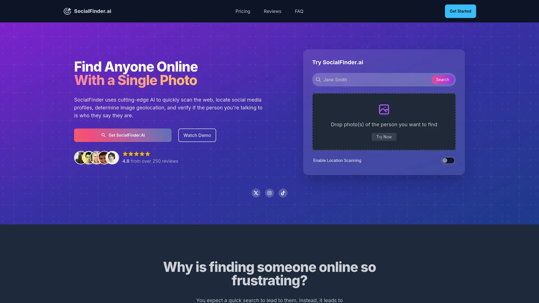539x303 pixels.
Task: Open the Pricing menu item
Action: click(243, 11)
